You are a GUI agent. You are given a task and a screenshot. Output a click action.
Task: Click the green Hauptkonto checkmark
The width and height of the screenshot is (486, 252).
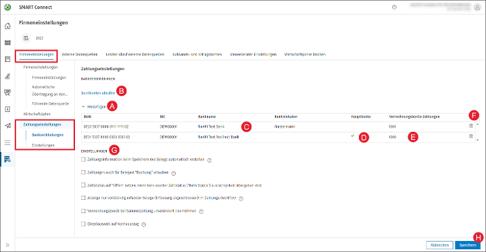coord(353,136)
